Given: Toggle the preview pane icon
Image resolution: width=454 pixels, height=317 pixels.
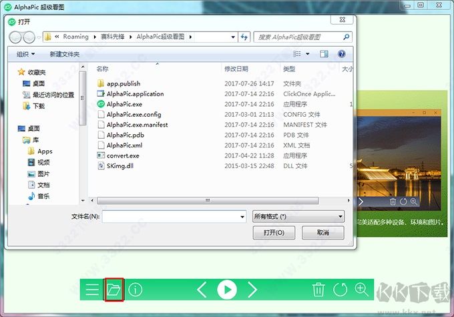Looking at the screenshot, I should point(324,54).
